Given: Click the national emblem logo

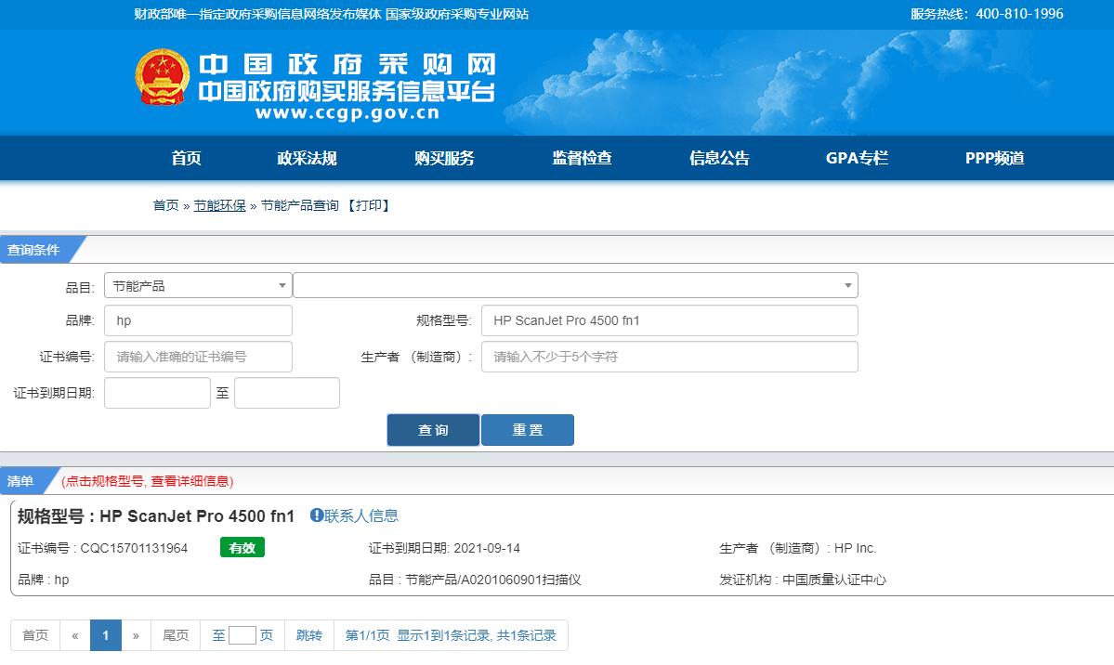Looking at the screenshot, I should click(163, 77).
